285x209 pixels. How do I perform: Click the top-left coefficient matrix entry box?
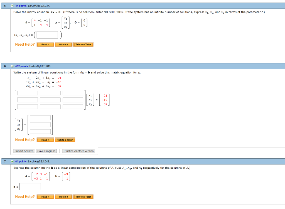click(x=27, y=93)
